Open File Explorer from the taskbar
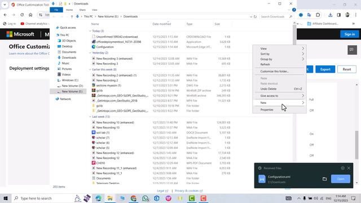 [110, 198]
